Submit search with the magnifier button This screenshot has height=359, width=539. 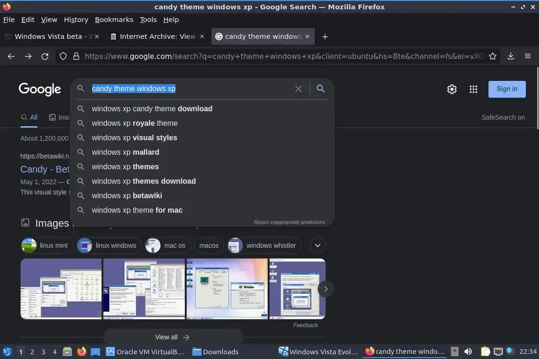coord(320,89)
